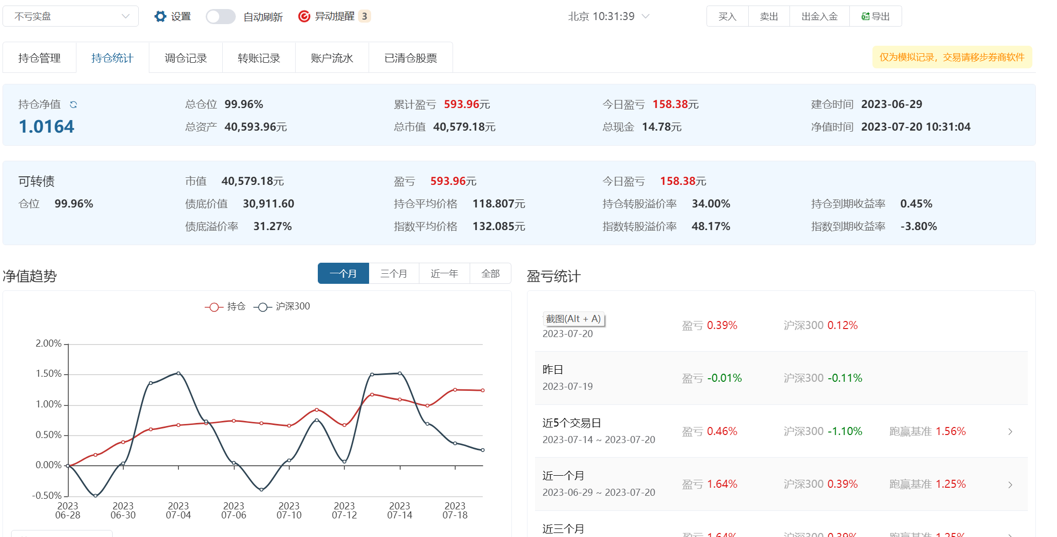Click the 设置 label
The width and height of the screenshot is (1057, 537).
pos(181,17)
